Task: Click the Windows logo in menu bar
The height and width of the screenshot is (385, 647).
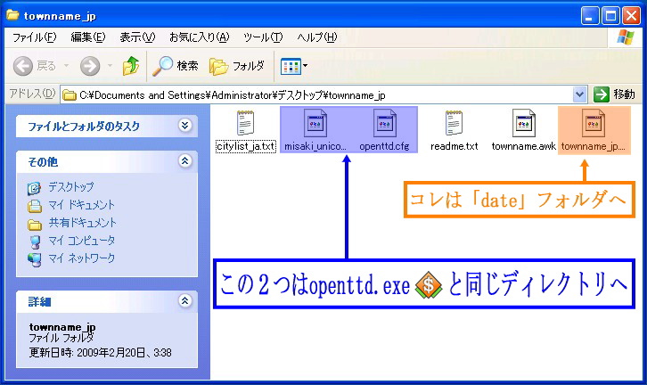Action: tap(626, 38)
